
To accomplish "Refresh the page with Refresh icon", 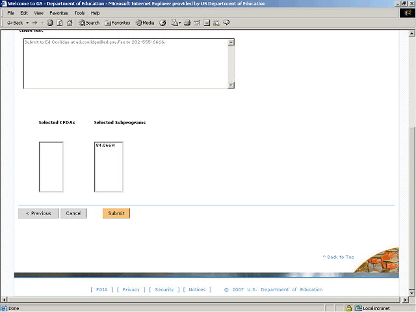I will 60,23.
